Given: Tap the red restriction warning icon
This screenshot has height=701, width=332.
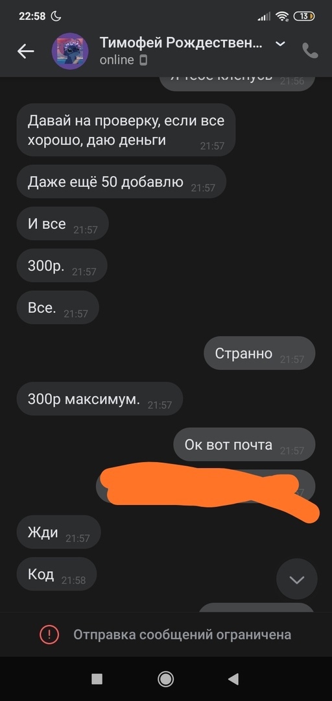Looking at the screenshot, I should [x=49, y=634].
